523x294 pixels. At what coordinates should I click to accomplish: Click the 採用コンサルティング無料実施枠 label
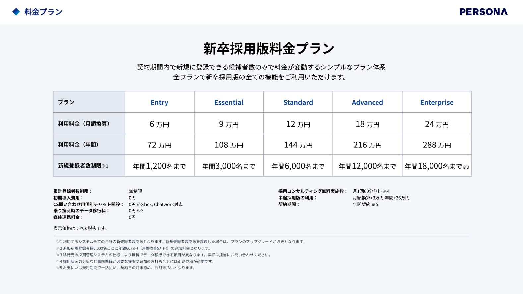pos(313,191)
